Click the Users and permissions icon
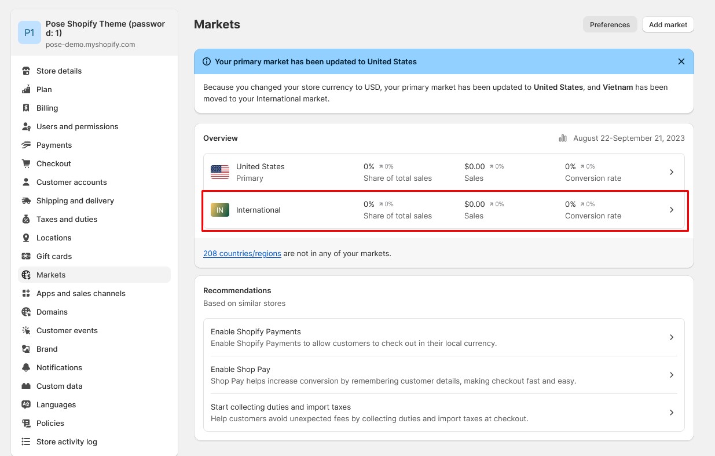 [x=26, y=126]
